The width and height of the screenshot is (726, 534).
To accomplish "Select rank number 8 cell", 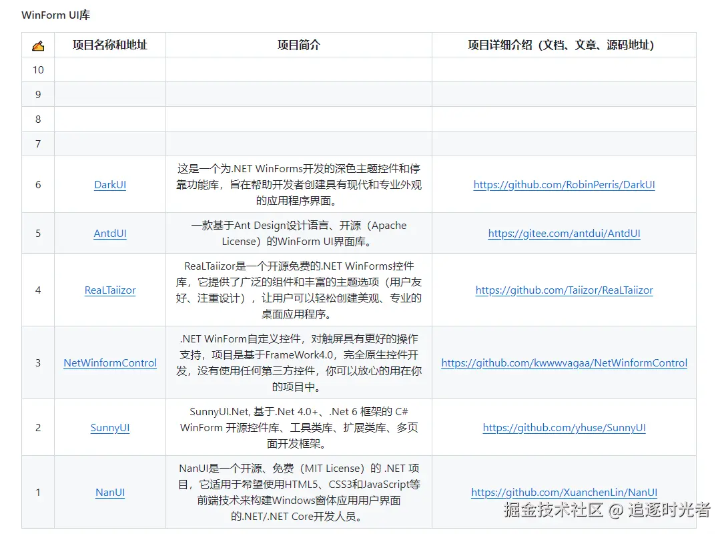I will click(38, 119).
